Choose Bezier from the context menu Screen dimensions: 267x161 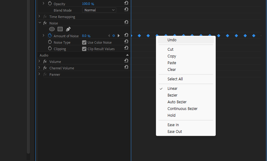[x=172, y=95]
